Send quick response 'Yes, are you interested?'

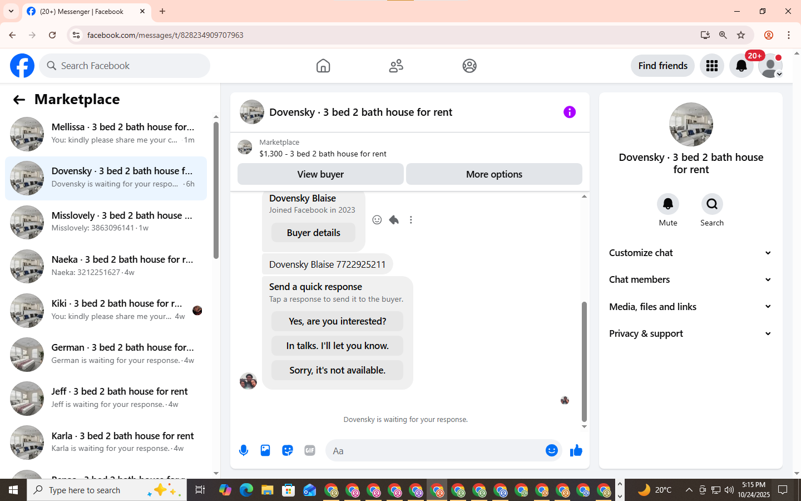(337, 321)
